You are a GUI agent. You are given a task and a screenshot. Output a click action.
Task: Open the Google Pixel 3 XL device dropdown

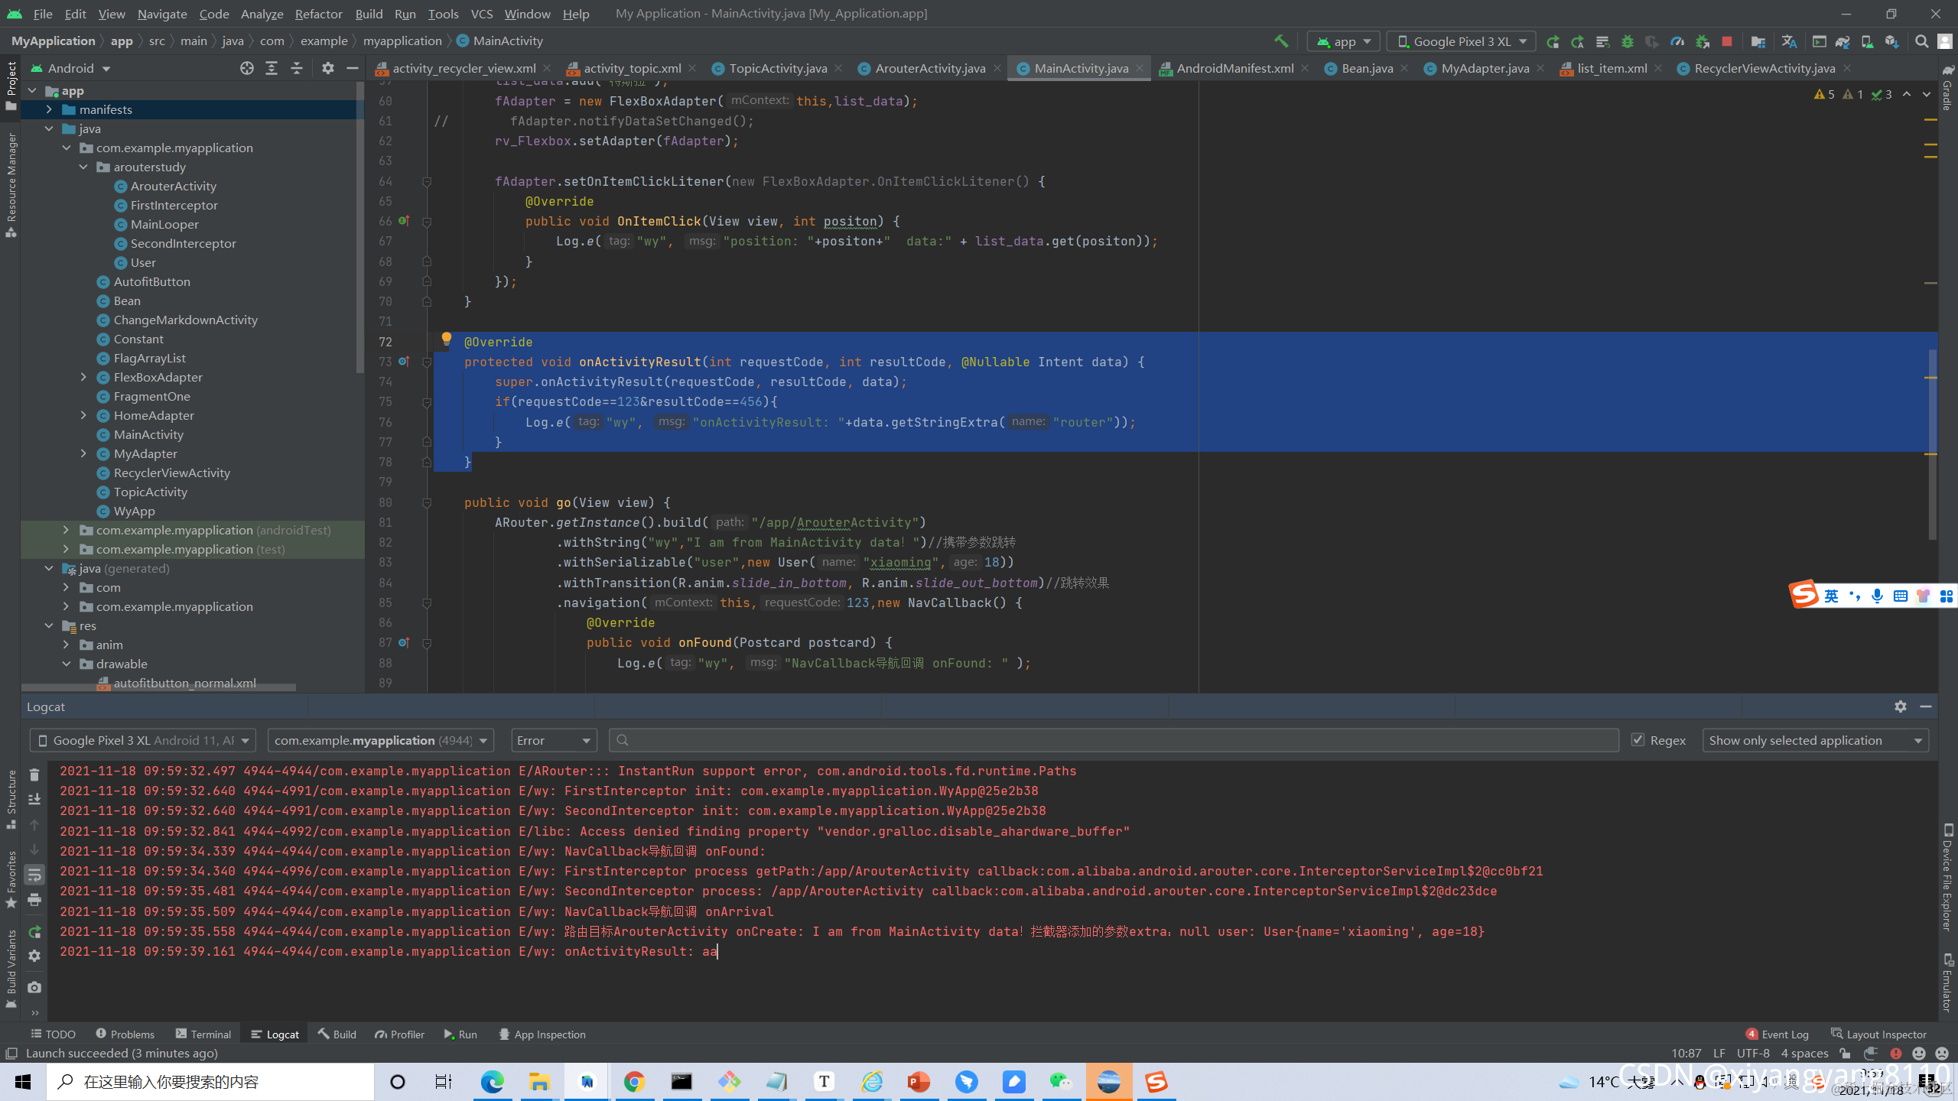pyautogui.click(x=1462, y=41)
